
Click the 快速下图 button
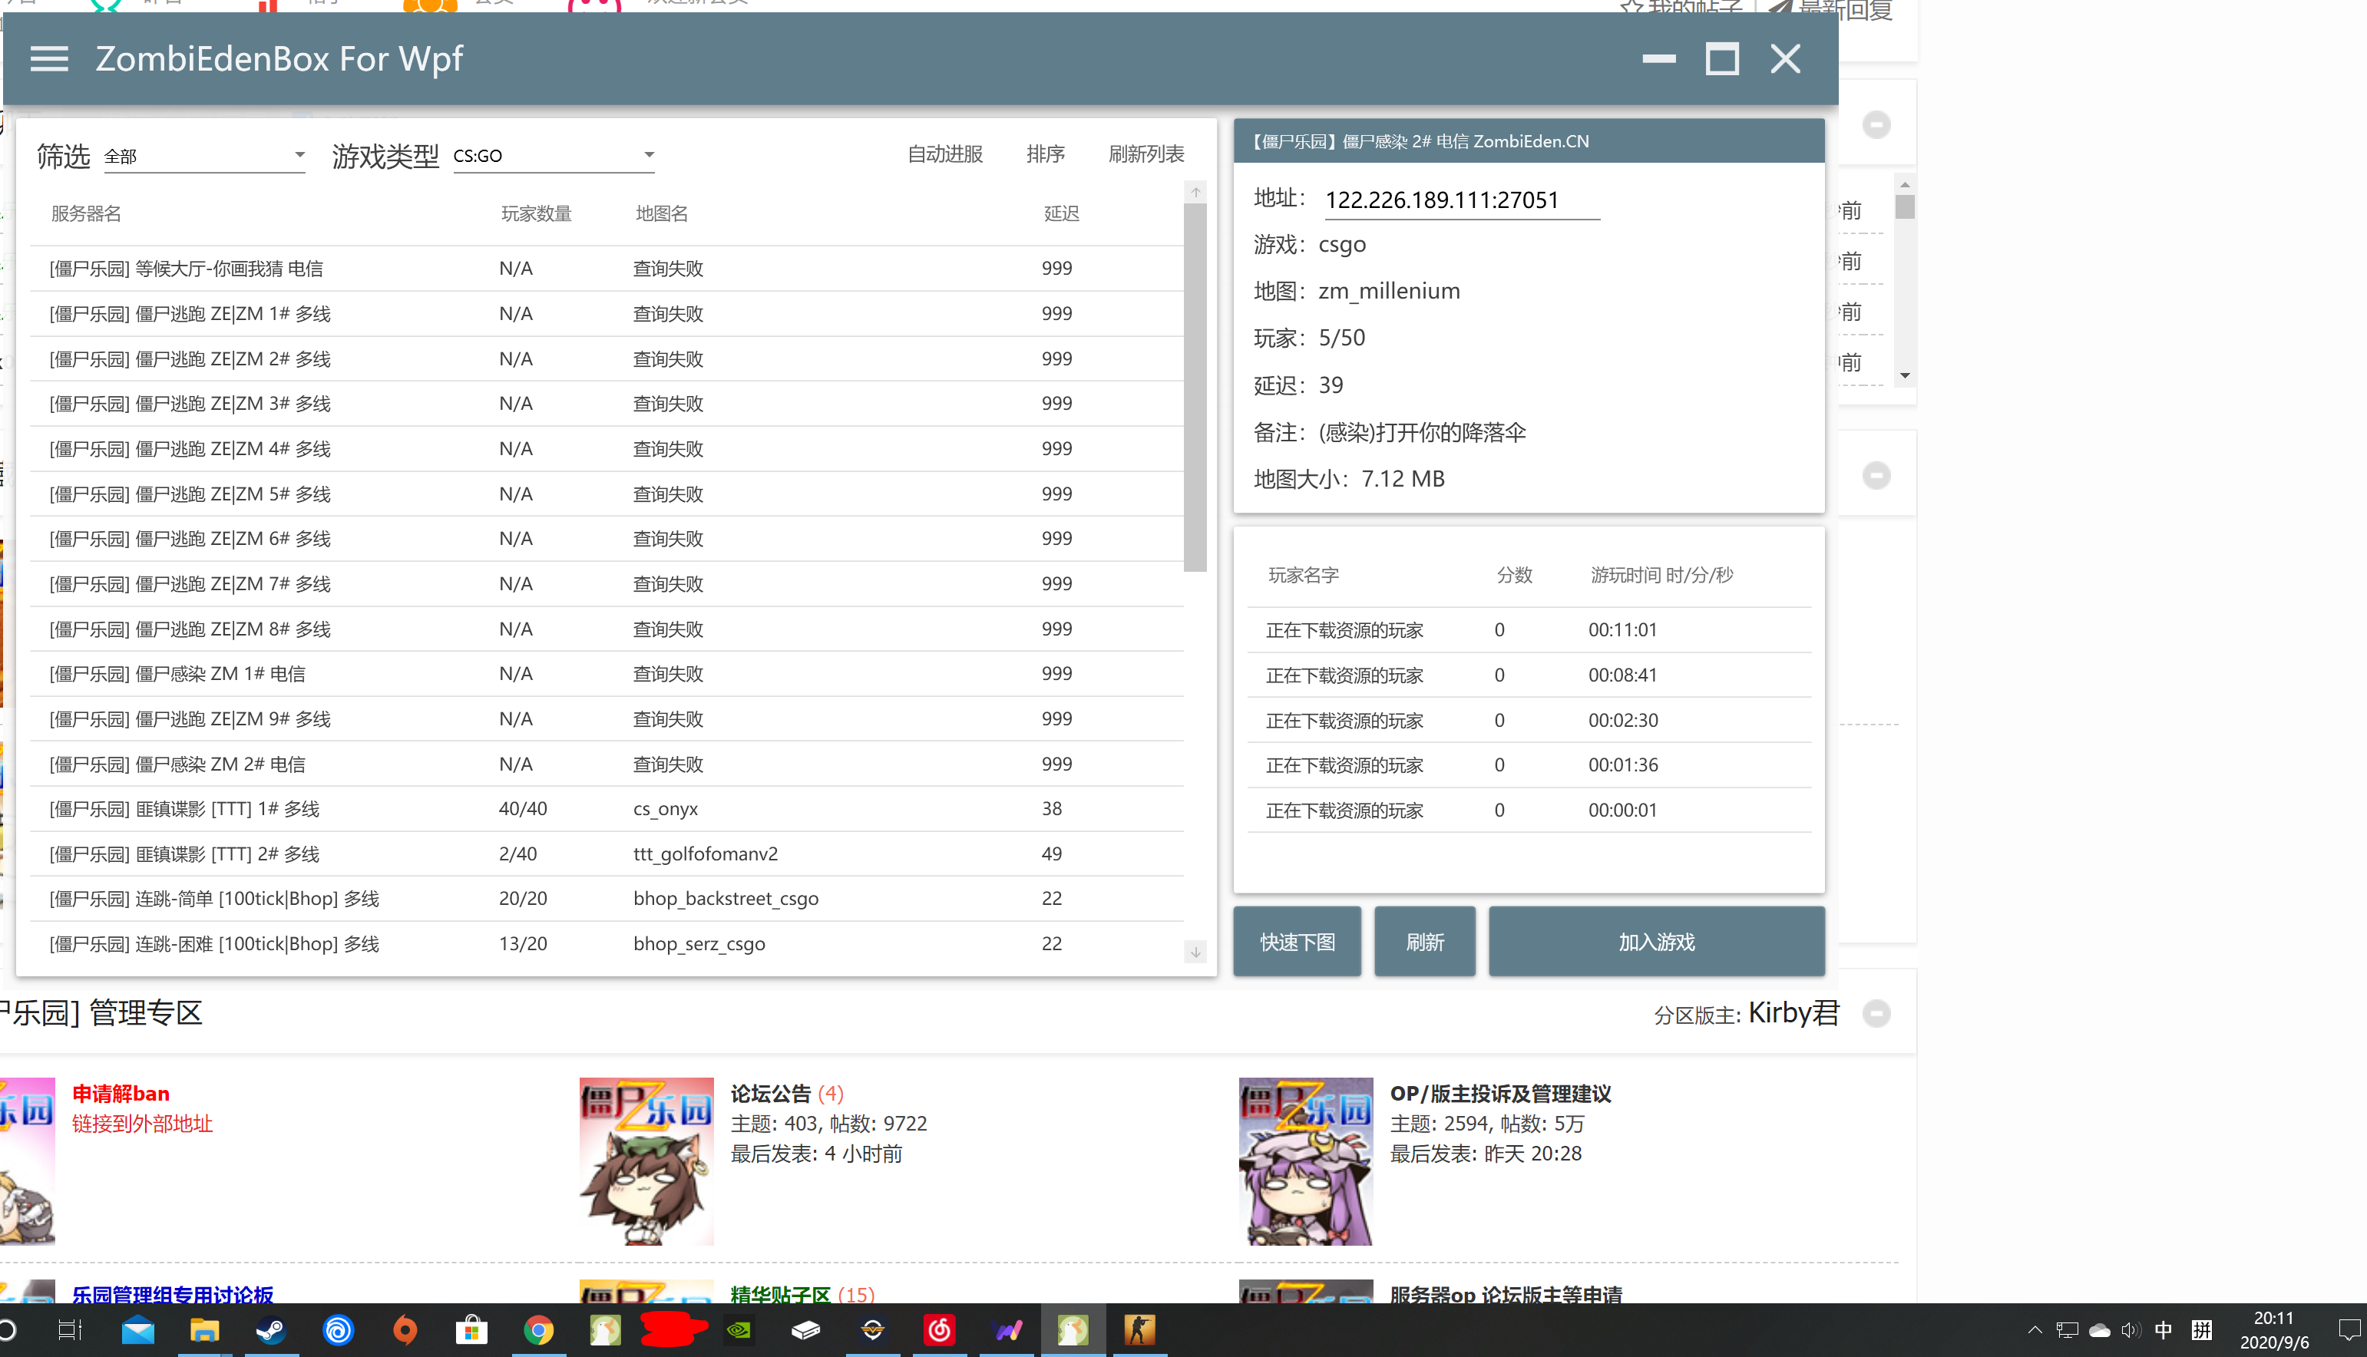[x=1297, y=943]
